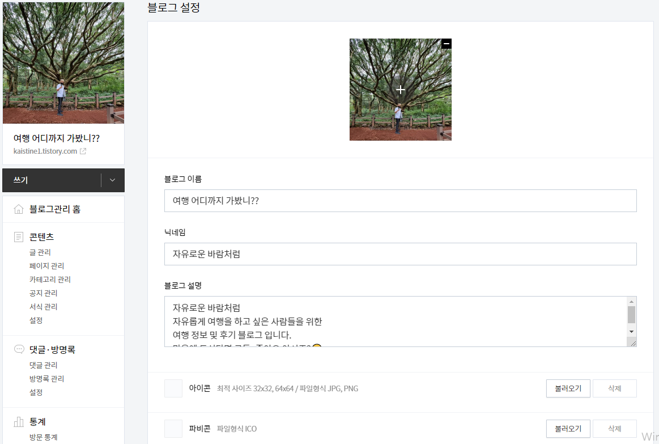Viewport: 659px width, 444px height.
Task: Click the 아이콘 preview box
Action: (x=173, y=388)
